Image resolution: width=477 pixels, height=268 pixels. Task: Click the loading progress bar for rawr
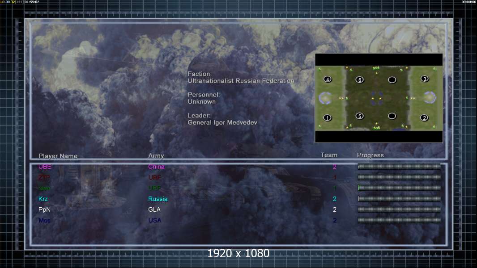tap(399, 188)
